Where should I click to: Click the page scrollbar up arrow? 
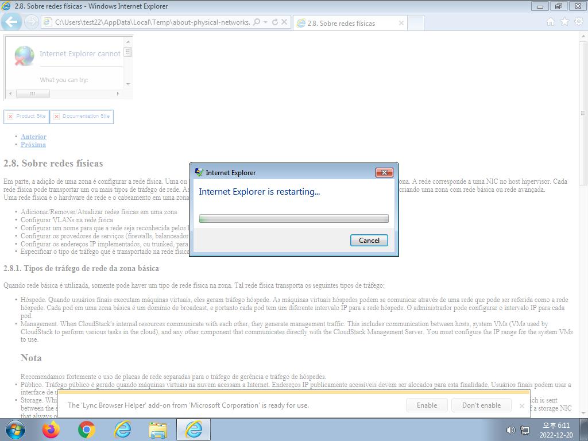click(583, 36)
